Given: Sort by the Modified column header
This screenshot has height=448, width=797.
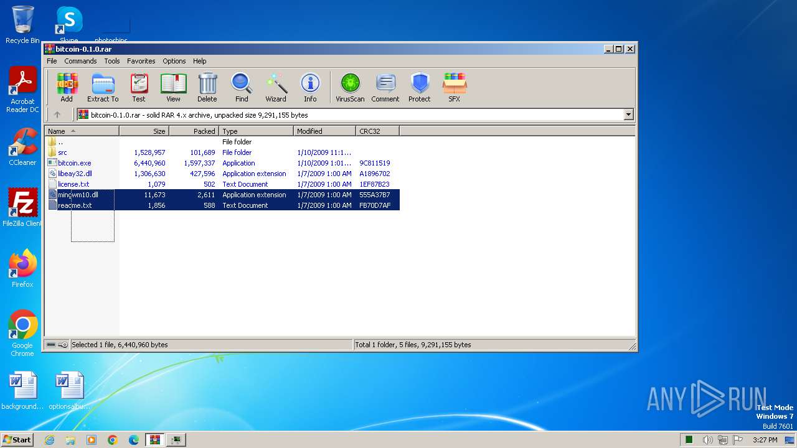Looking at the screenshot, I should pyautogui.click(x=325, y=131).
